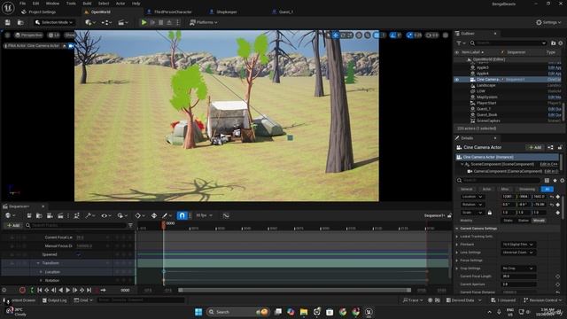Click the loop mode arrow in transport
Image resolution: width=567 pixels, height=319 pixels.
(x=104, y=290)
